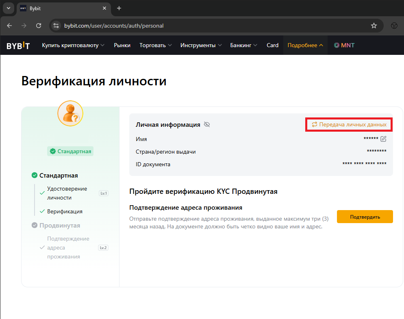404x319 pixels.
Task: Click the user avatar icon with question mark
Action: click(70, 113)
